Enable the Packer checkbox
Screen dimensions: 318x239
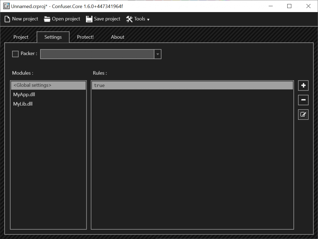16,54
